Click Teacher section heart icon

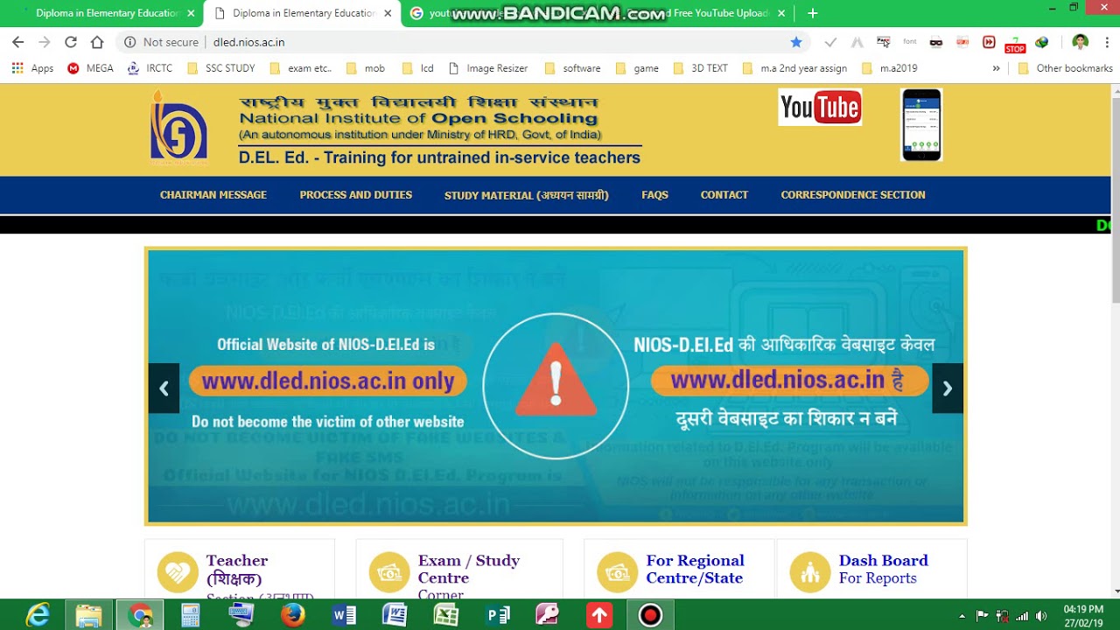(178, 573)
